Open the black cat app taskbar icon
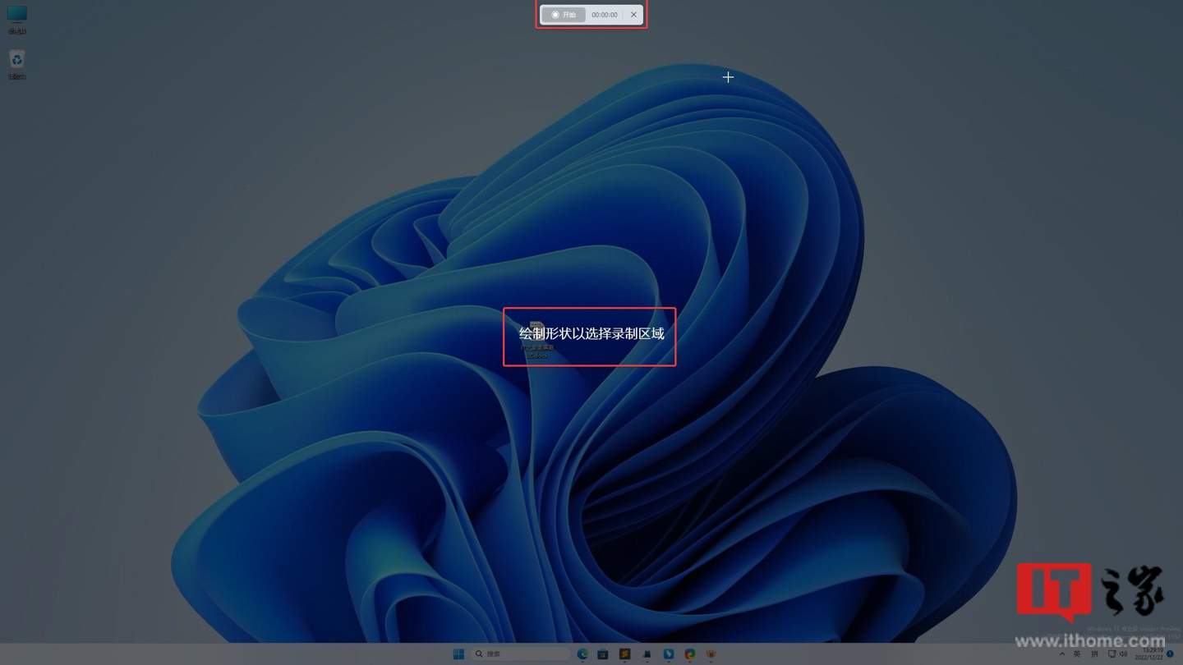The image size is (1183, 665). point(647,654)
